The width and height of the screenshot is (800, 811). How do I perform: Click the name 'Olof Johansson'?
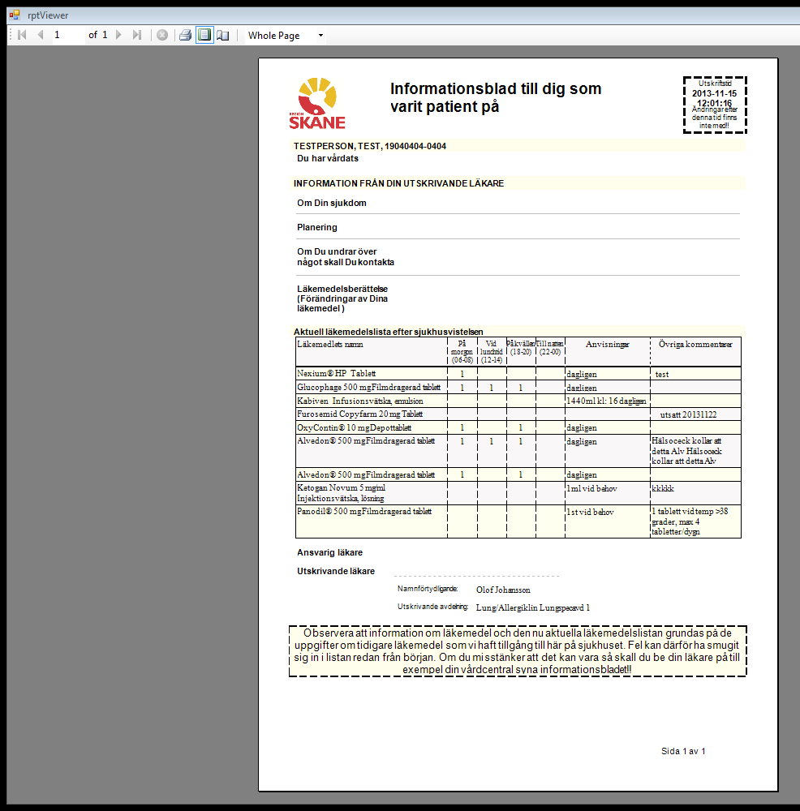pyautogui.click(x=503, y=590)
